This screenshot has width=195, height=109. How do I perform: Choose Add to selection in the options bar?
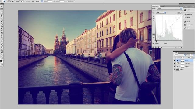[x=9, y=1]
